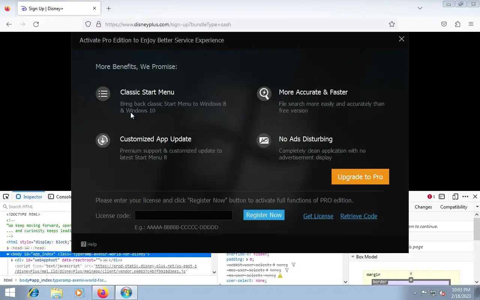The height and width of the screenshot is (300, 480).
Task: Click the filter icon beside -moz-user-select
Action: (x=287, y=270)
